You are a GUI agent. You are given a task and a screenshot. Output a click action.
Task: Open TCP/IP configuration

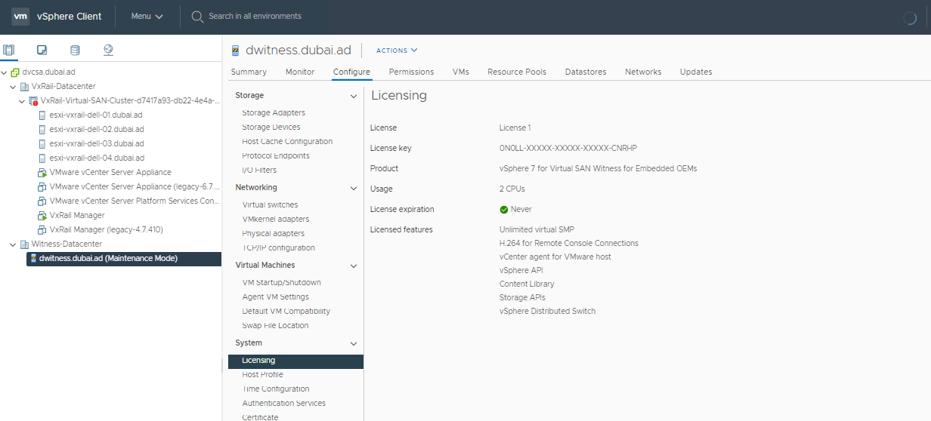tap(279, 248)
